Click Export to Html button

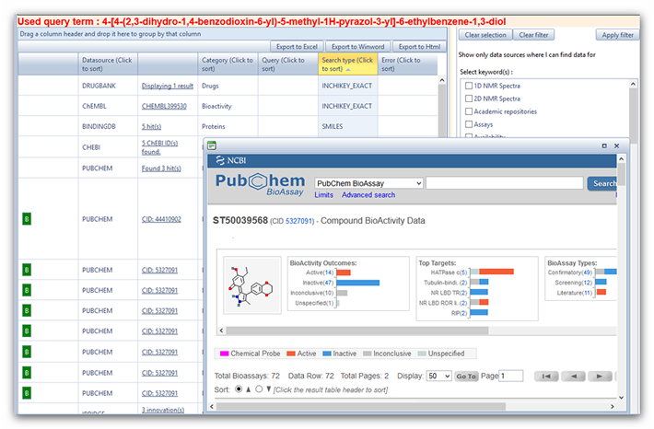(x=419, y=47)
